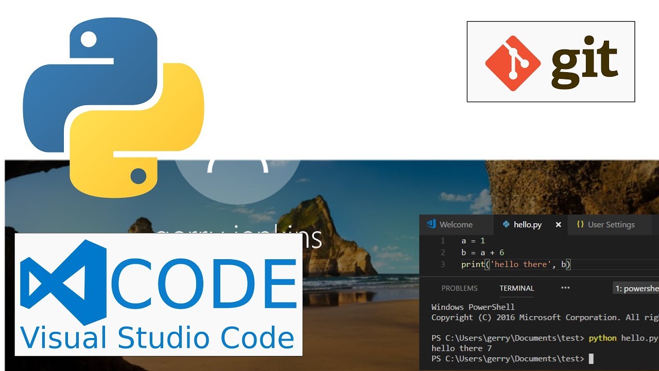Click the Visual Studio Code logo banner
659x371 pixels.
click(159, 294)
